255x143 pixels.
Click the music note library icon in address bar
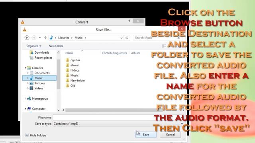(51, 38)
